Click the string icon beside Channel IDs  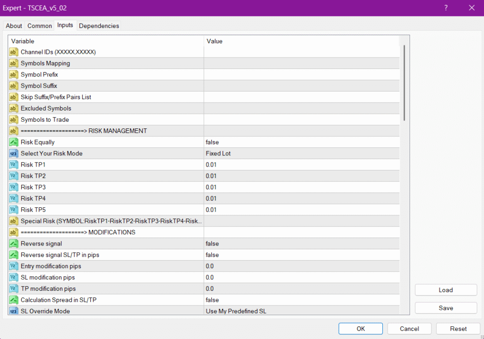[x=14, y=52]
